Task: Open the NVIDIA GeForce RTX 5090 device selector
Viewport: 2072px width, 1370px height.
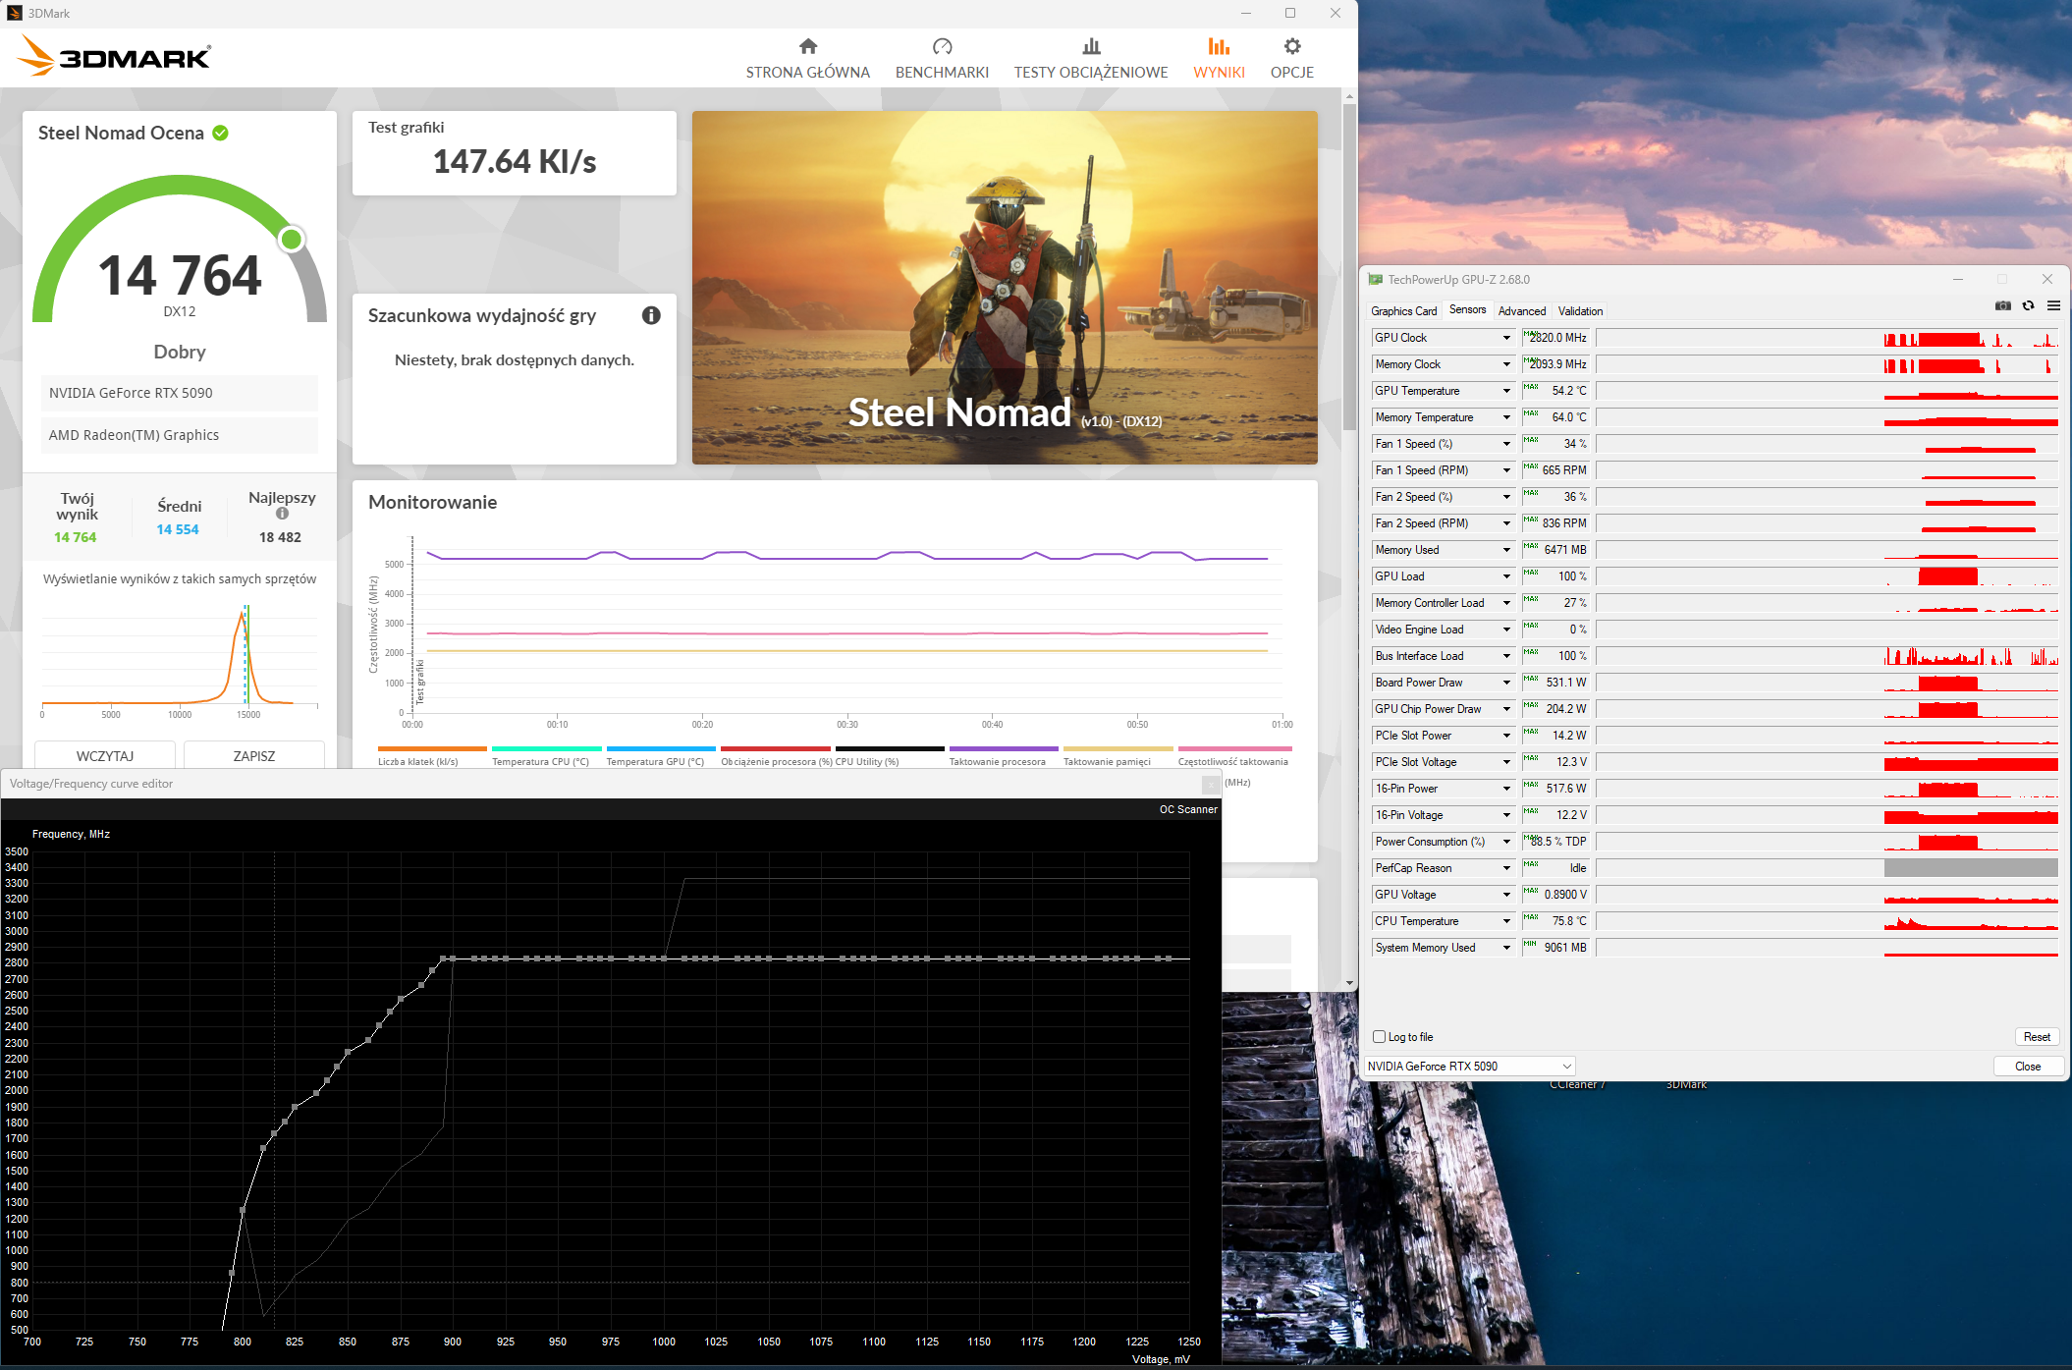Action: 1470,1067
